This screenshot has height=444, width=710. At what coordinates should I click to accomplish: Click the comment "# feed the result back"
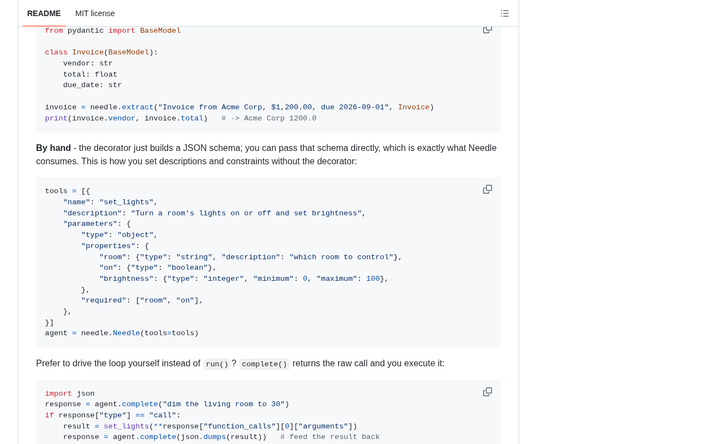(x=330, y=437)
